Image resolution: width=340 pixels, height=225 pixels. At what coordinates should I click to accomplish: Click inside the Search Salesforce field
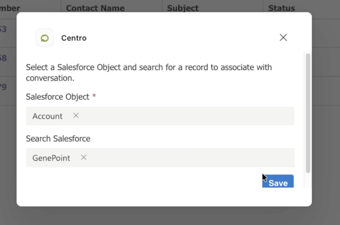pos(160,158)
